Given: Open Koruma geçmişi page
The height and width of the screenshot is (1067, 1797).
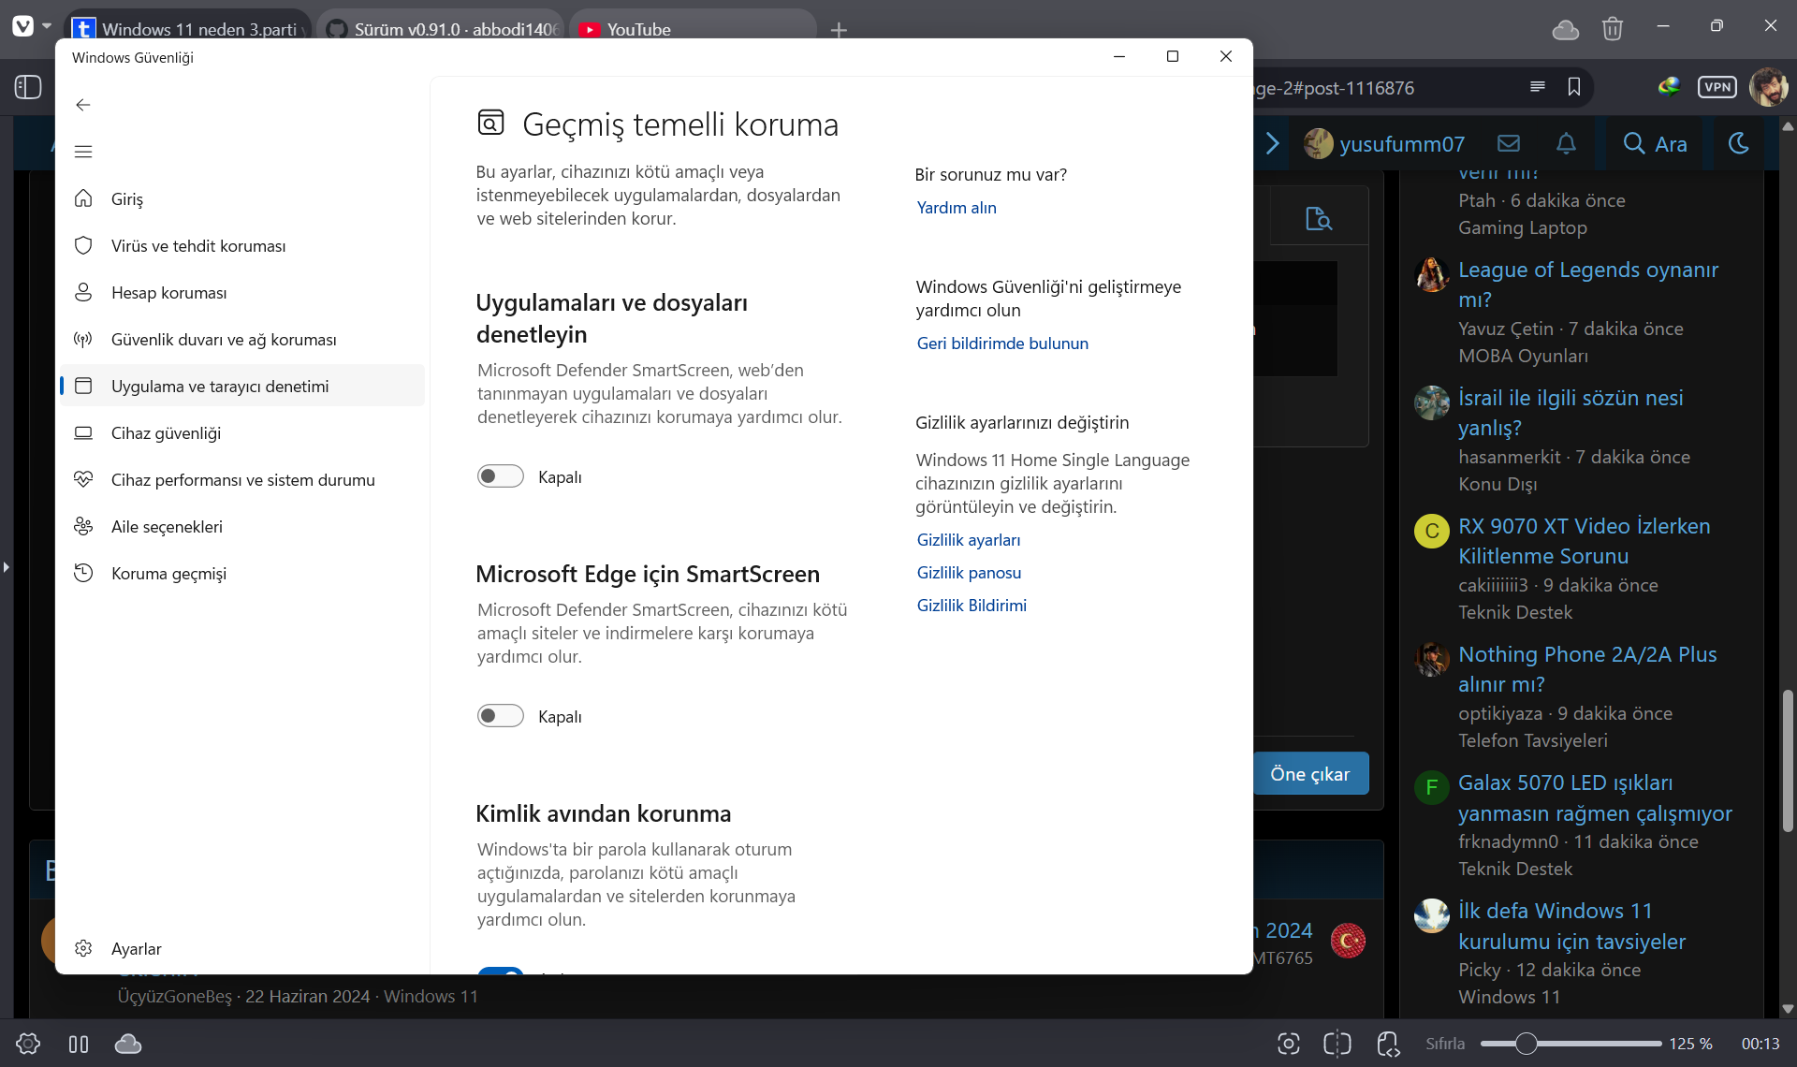Looking at the screenshot, I should [241, 573].
